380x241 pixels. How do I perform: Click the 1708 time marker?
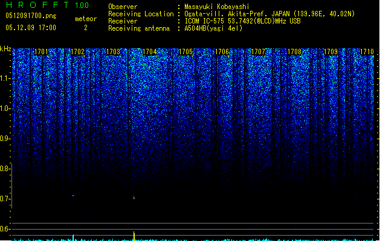click(x=294, y=52)
